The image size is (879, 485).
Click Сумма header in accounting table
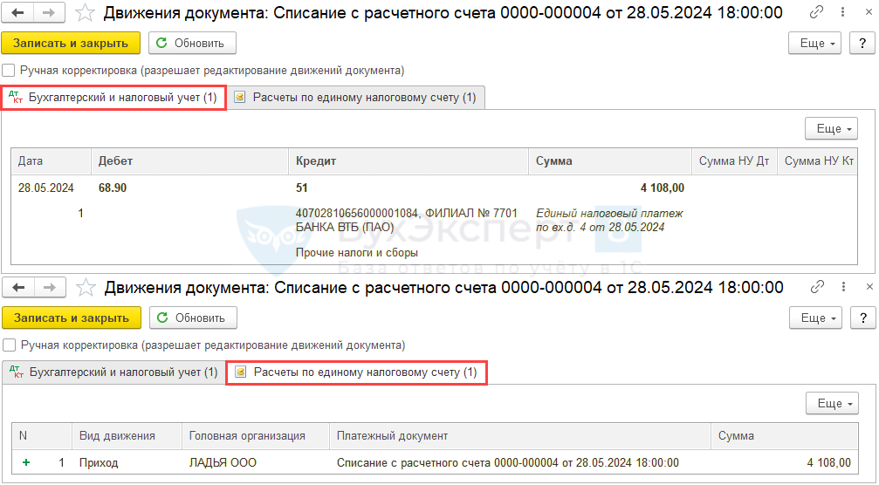pos(610,161)
